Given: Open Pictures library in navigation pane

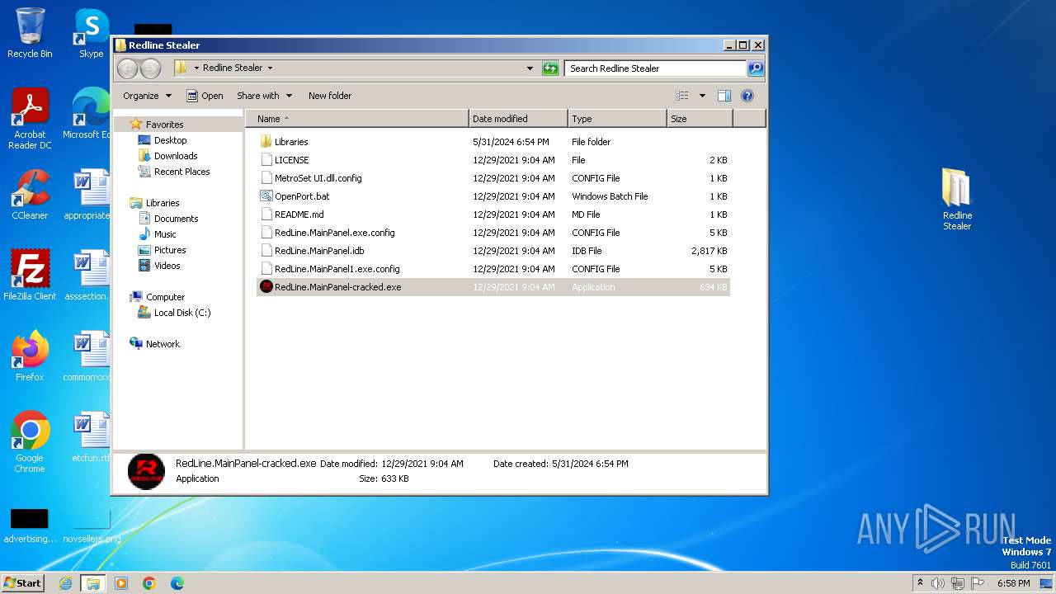Looking at the screenshot, I should coord(170,250).
